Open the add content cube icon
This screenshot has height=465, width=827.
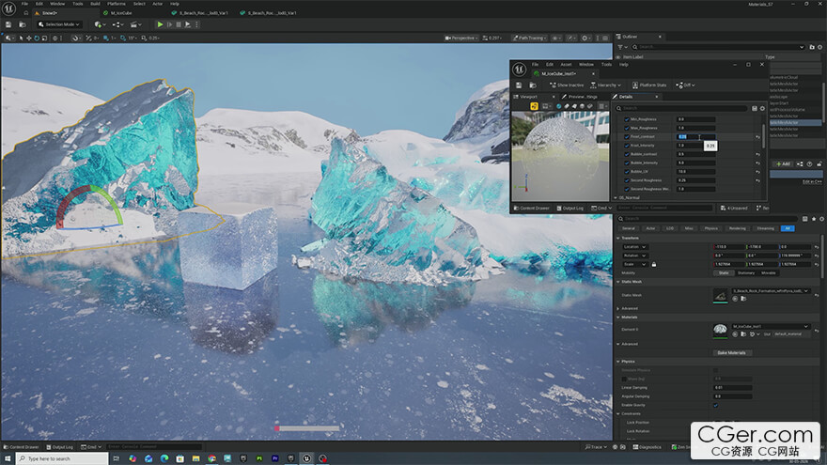[x=98, y=24]
